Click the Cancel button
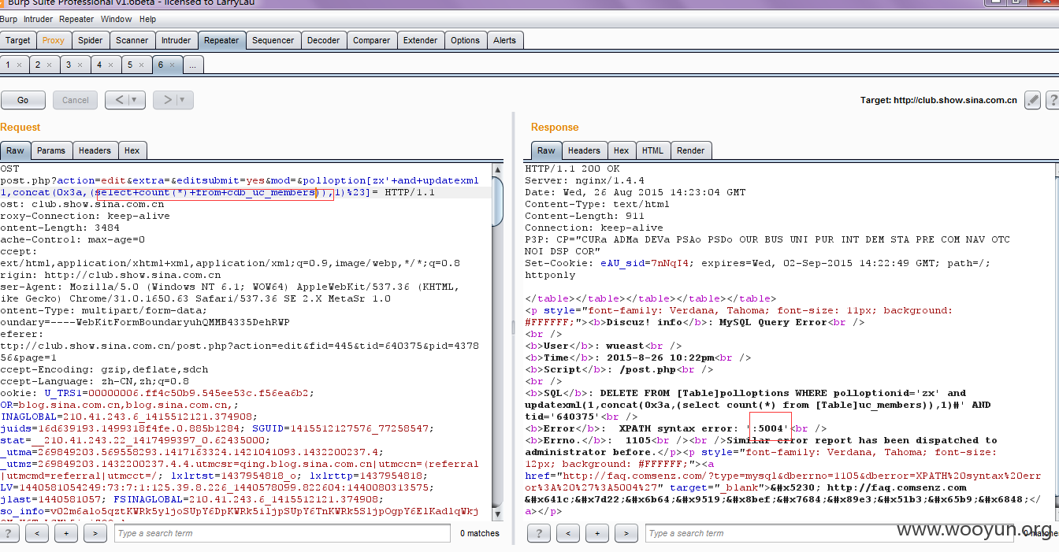 click(x=76, y=100)
